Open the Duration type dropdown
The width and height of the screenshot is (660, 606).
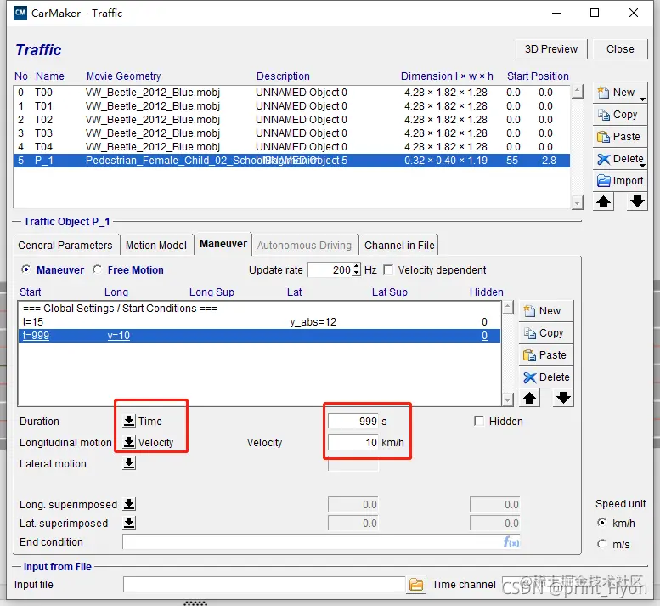pyautogui.click(x=129, y=421)
